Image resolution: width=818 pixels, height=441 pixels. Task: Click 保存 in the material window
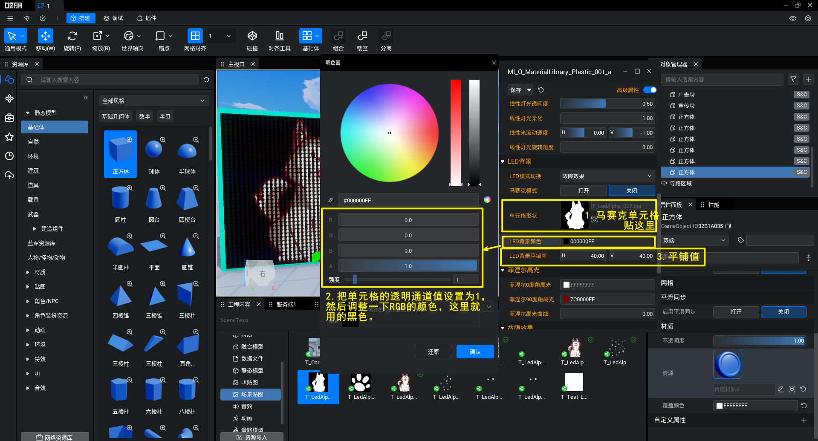tap(516, 90)
